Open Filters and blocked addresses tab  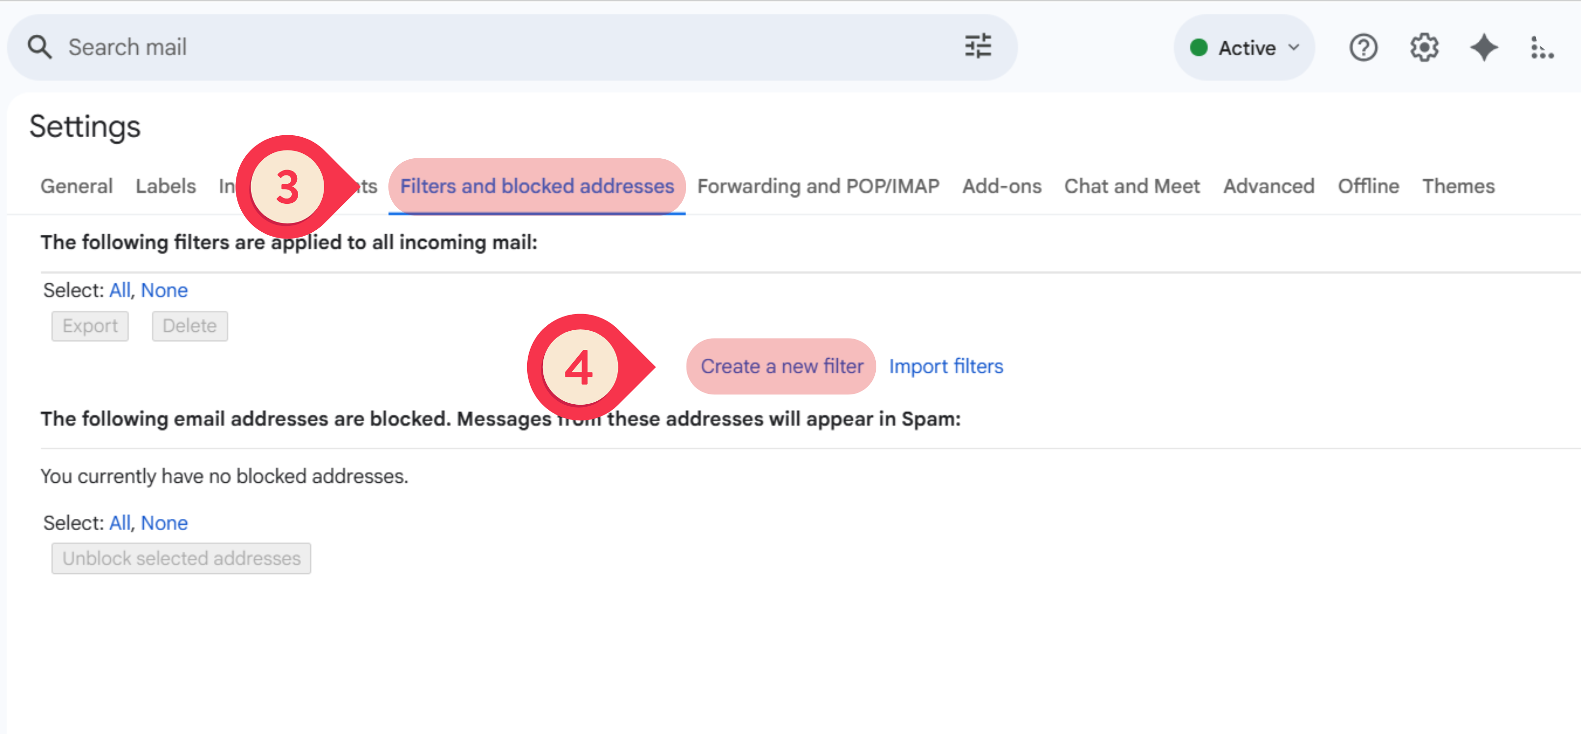(537, 186)
